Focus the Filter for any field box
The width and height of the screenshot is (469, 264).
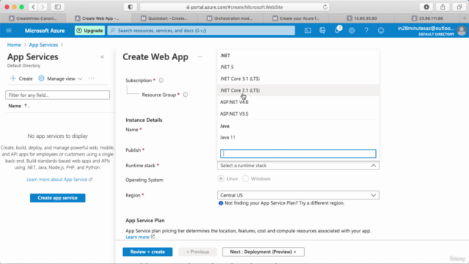pos(57,95)
